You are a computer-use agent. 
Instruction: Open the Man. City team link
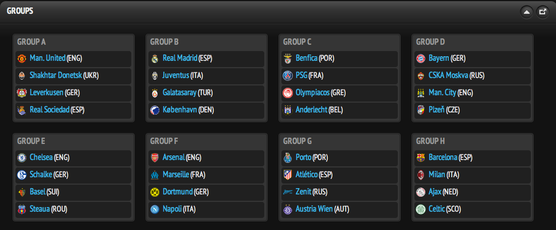pyautogui.click(x=443, y=93)
